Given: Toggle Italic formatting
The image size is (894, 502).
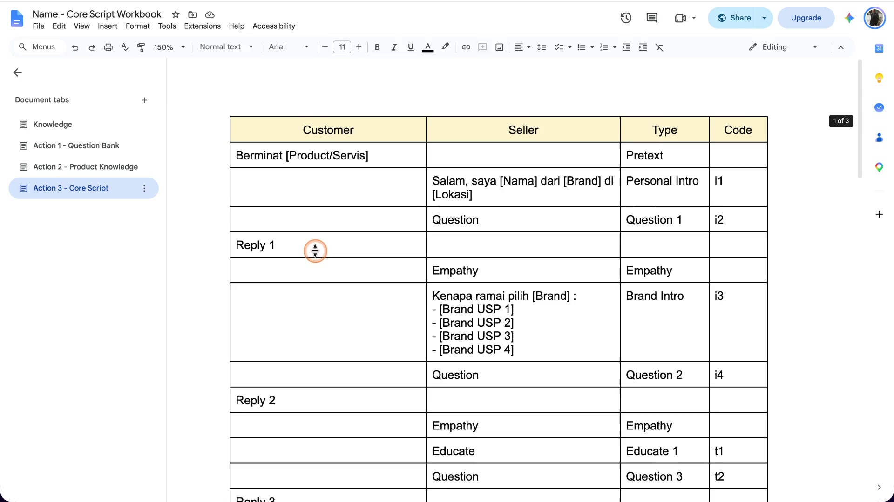Looking at the screenshot, I should click(x=394, y=47).
